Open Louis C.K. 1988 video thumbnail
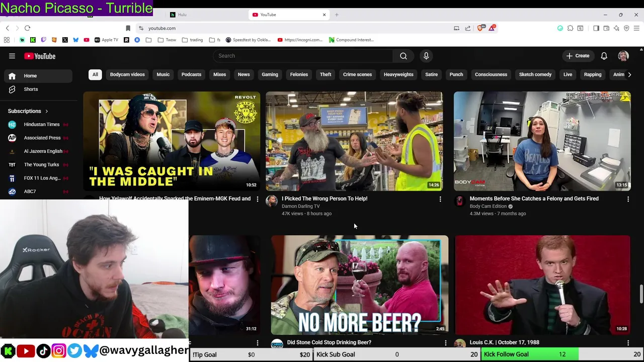This screenshot has height=362, width=644. pyautogui.click(x=542, y=285)
